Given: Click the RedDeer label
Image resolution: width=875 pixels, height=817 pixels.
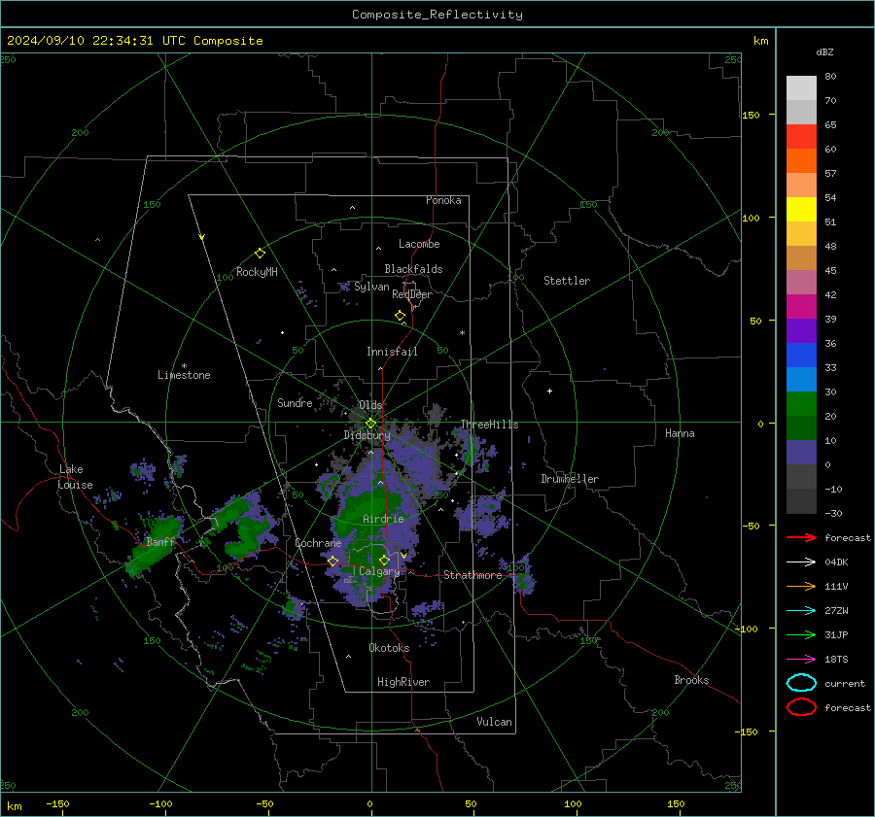Looking at the screenshot, I should click(412, 294).
